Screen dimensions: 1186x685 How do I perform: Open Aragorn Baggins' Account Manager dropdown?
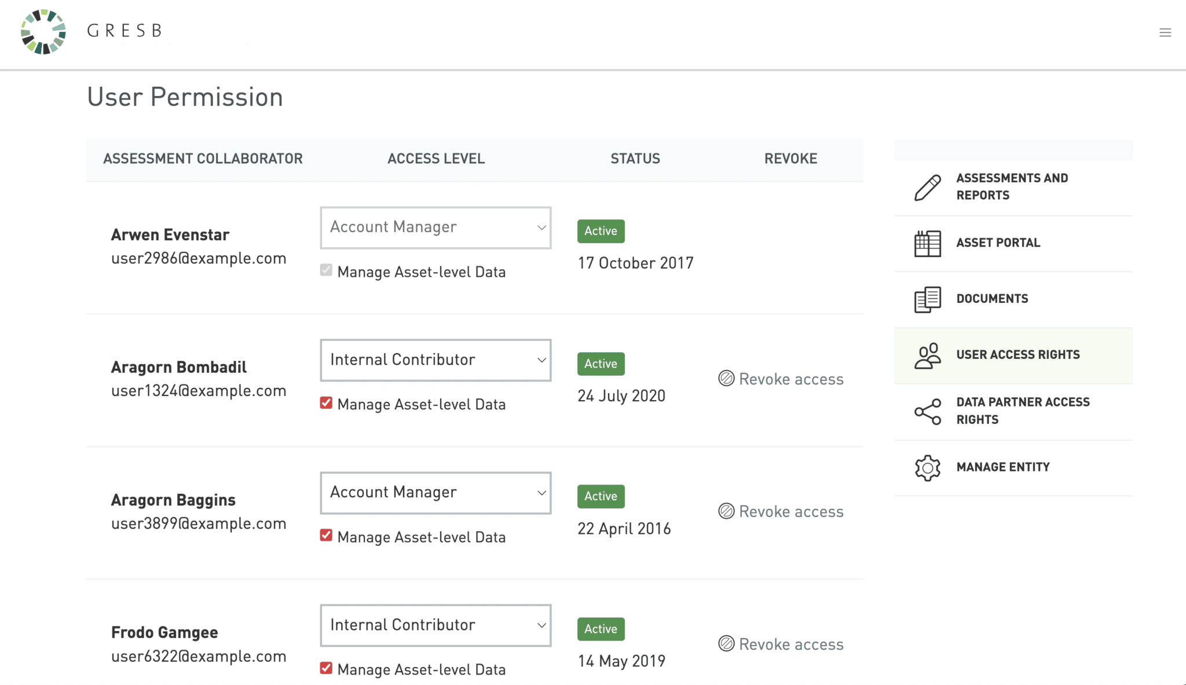[435, 493]
